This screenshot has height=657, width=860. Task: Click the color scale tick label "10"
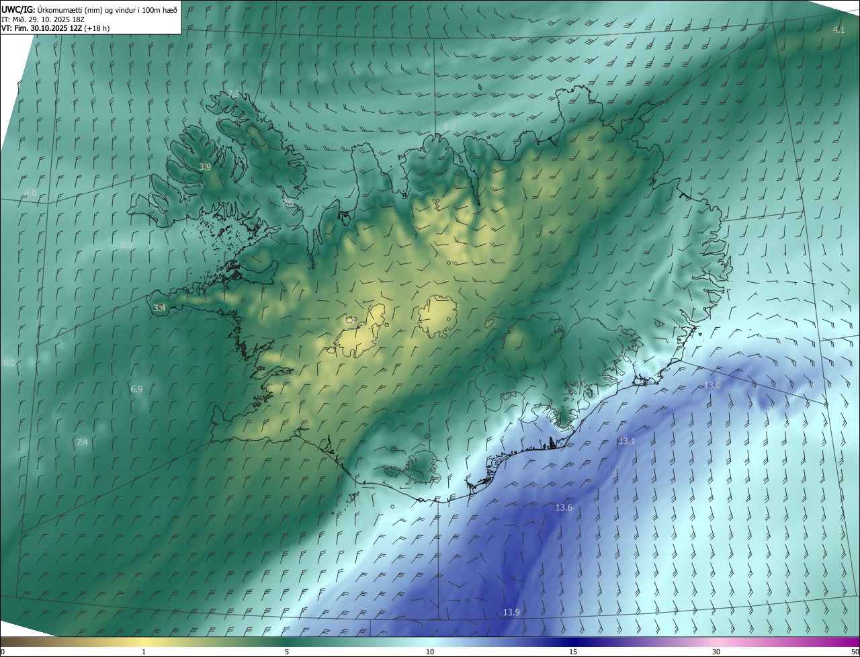click(x=430, y=652)
